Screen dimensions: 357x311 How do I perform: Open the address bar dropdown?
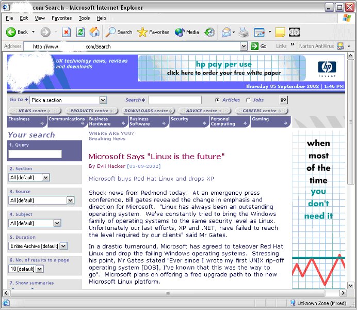[244, 46]
